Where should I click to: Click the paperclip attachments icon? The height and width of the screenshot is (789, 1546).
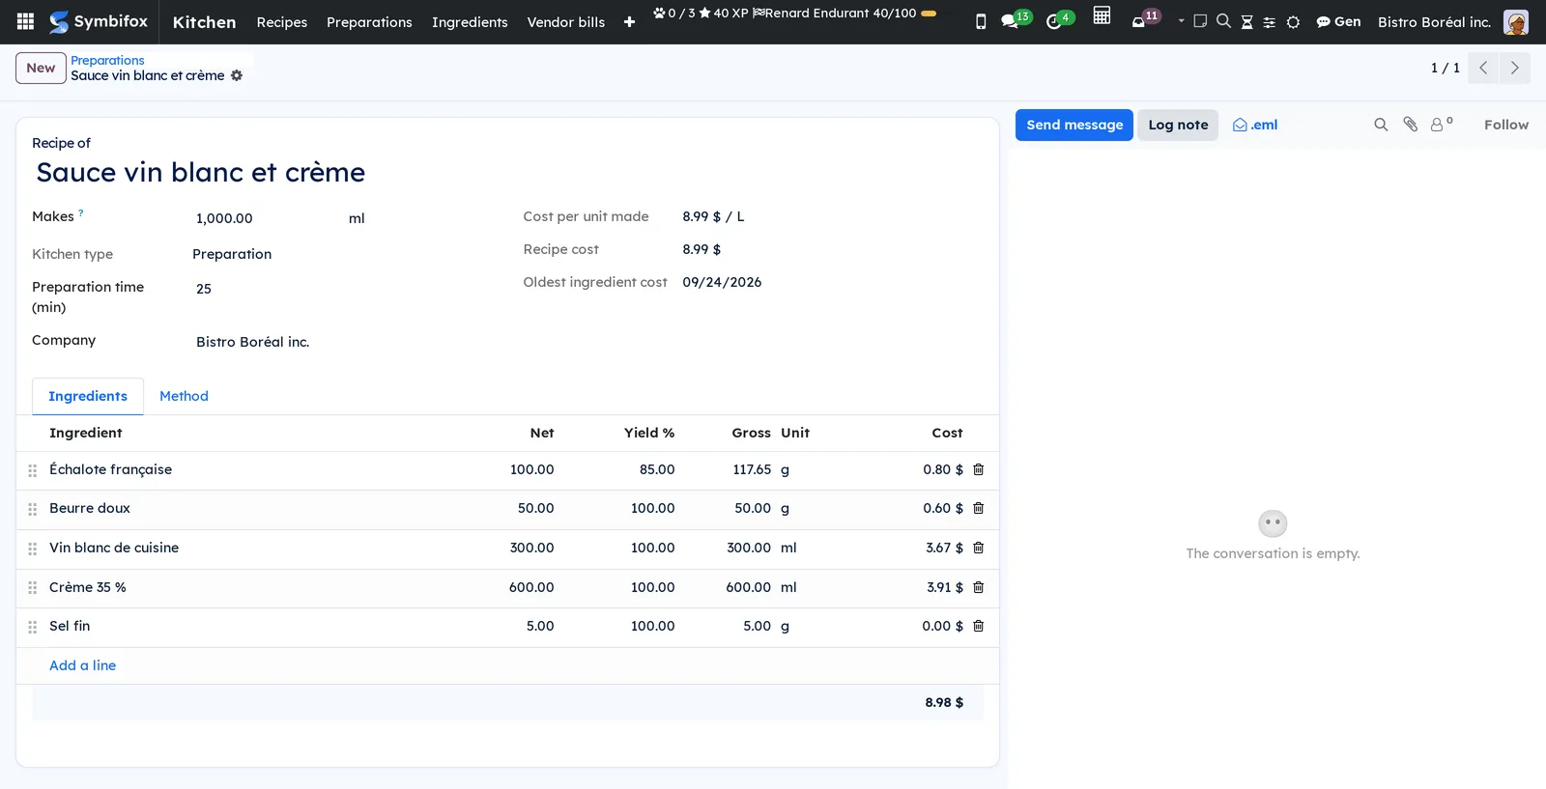pyautogui.click(x=1411, y=125)
